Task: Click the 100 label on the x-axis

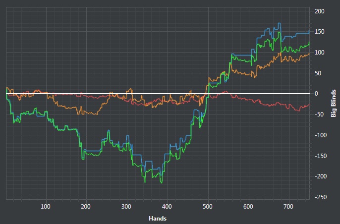Action: pos(46,207)
